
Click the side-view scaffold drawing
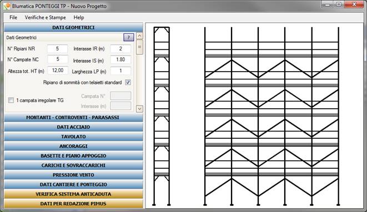[162, 117]
